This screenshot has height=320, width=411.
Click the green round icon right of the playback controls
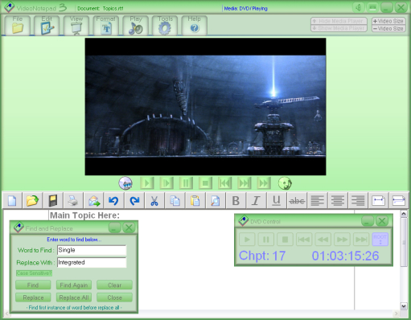(x=285, y=183)
